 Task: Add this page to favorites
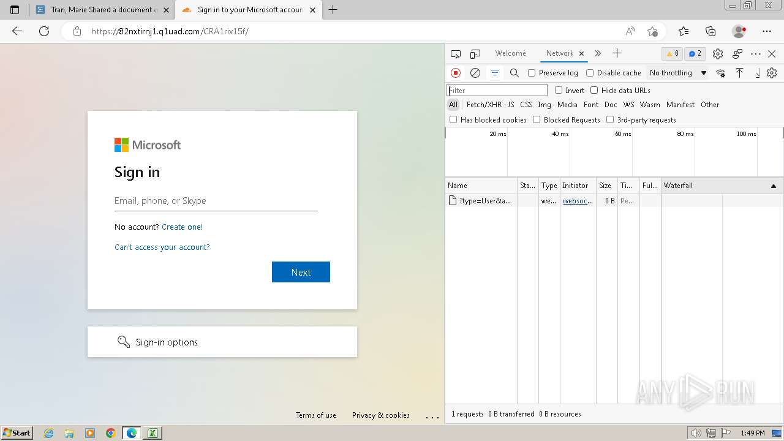(652, 31)
